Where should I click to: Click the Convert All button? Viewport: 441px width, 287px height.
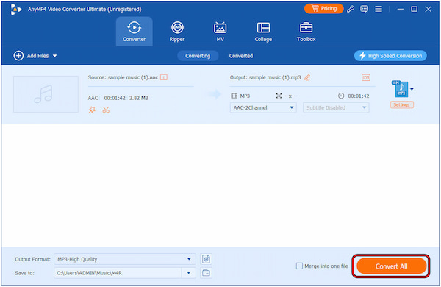click(391, 266)
